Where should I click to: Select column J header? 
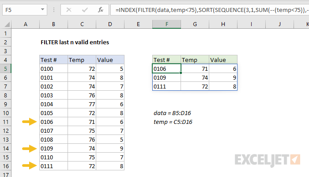[279, 24]
